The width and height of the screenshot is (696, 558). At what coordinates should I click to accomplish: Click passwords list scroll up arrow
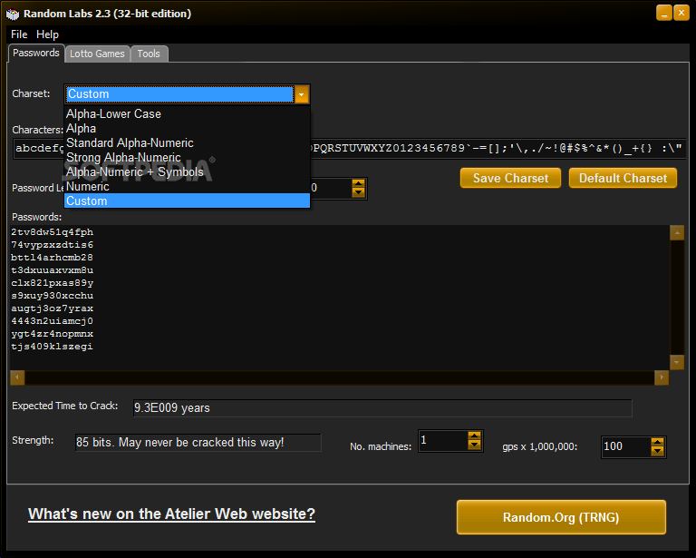[x=677, y=233]
